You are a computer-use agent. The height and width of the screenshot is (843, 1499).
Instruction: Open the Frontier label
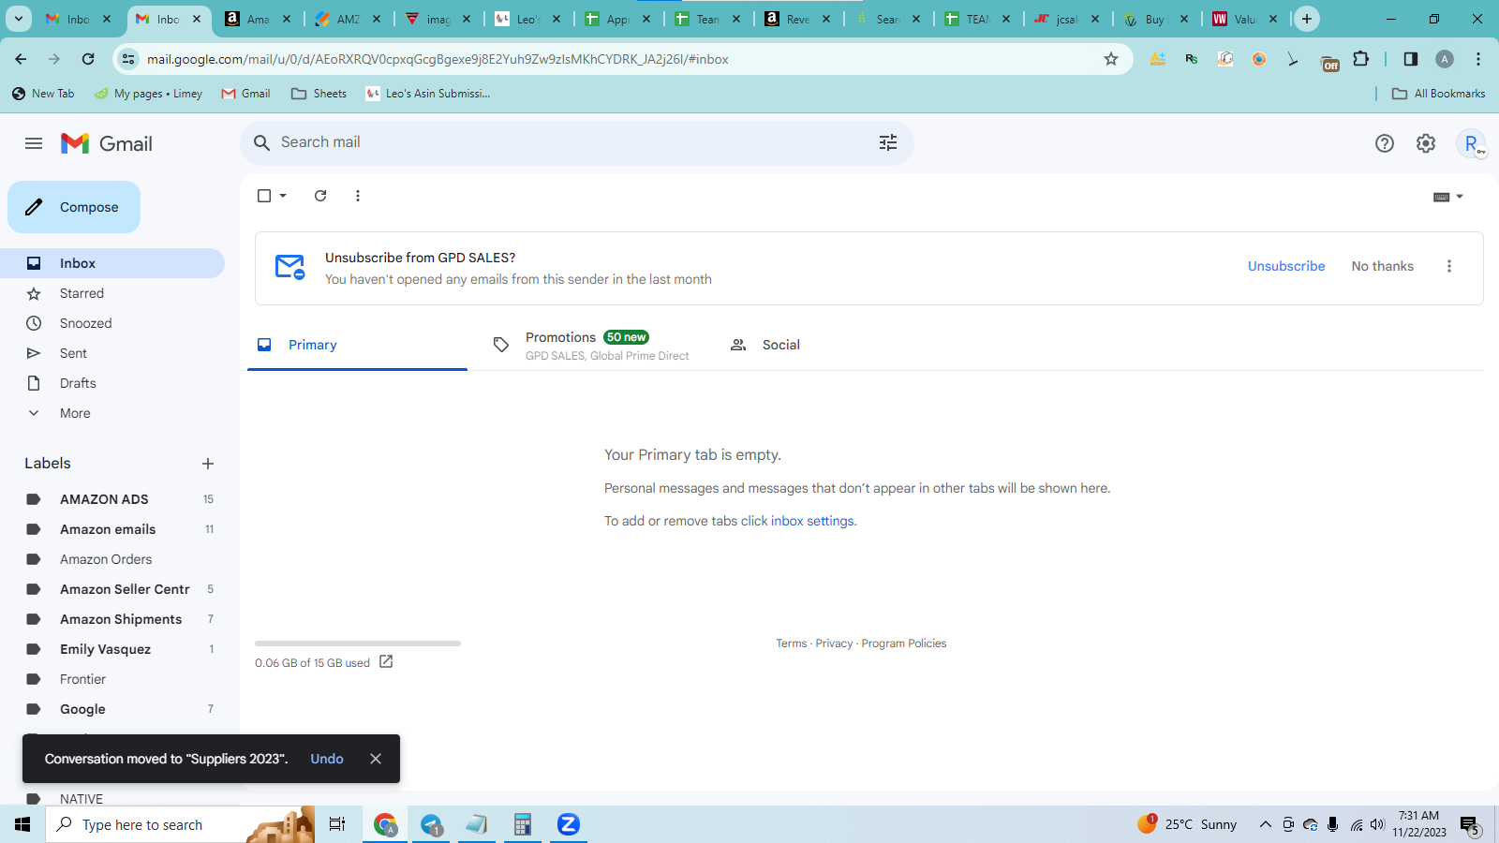click(x=112, y=679)
